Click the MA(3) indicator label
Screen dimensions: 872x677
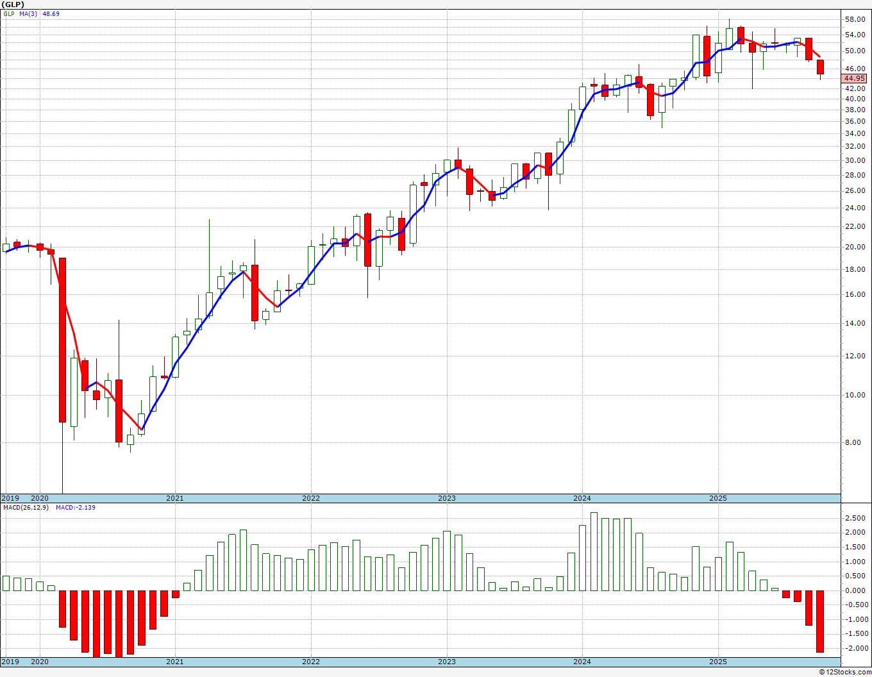coord(29,13)
